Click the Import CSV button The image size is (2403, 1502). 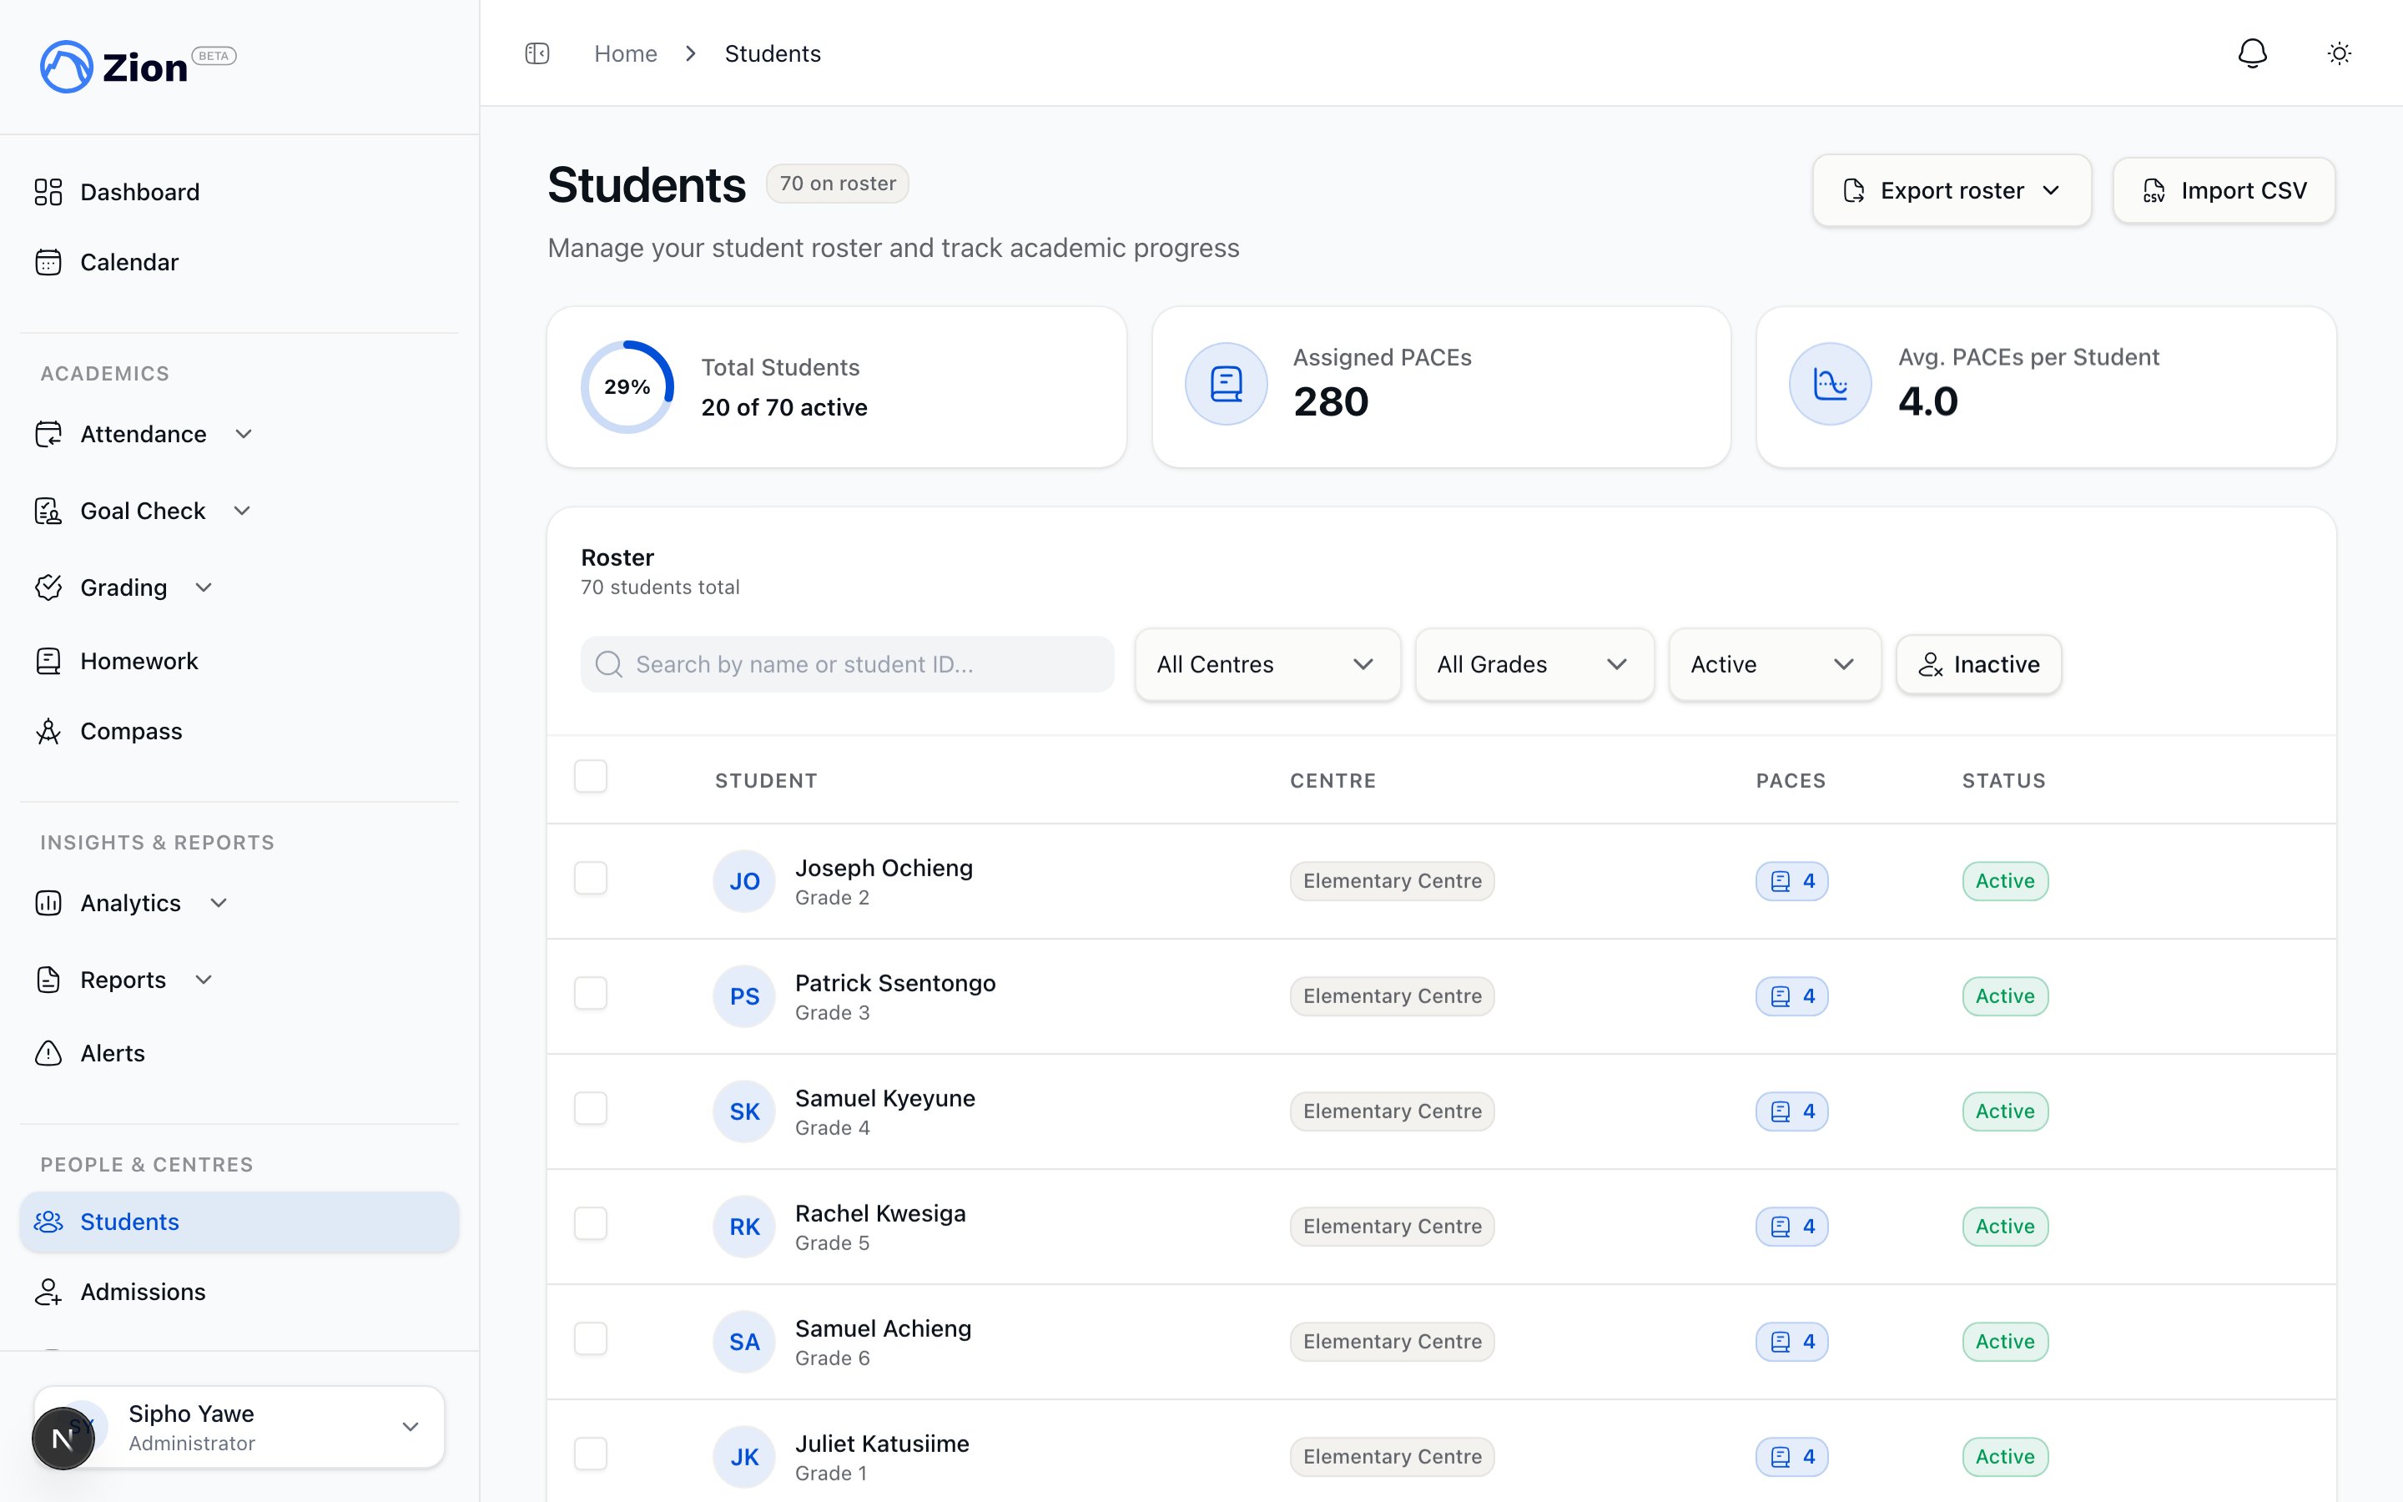point(2224,191)
